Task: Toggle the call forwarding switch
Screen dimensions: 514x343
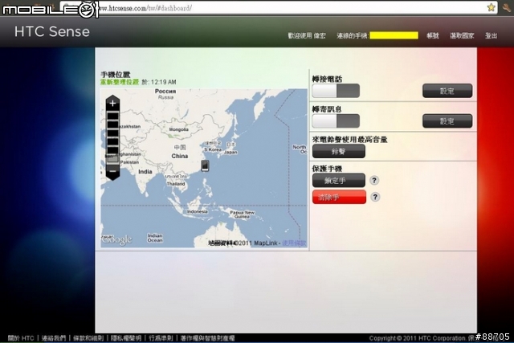Action: tap(336, 91)
